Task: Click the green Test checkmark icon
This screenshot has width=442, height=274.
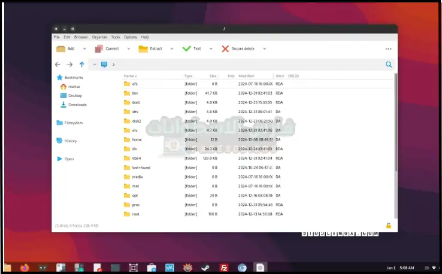Action: [x=186, y=48]
